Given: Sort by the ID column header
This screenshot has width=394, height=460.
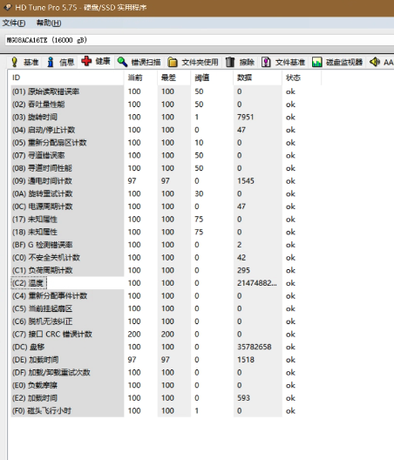Looking at the screenshot, I should [67, 78].
